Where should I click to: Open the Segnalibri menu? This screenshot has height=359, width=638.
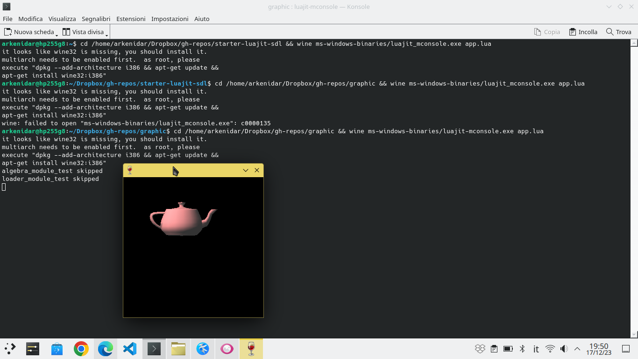tap(96, 19)
